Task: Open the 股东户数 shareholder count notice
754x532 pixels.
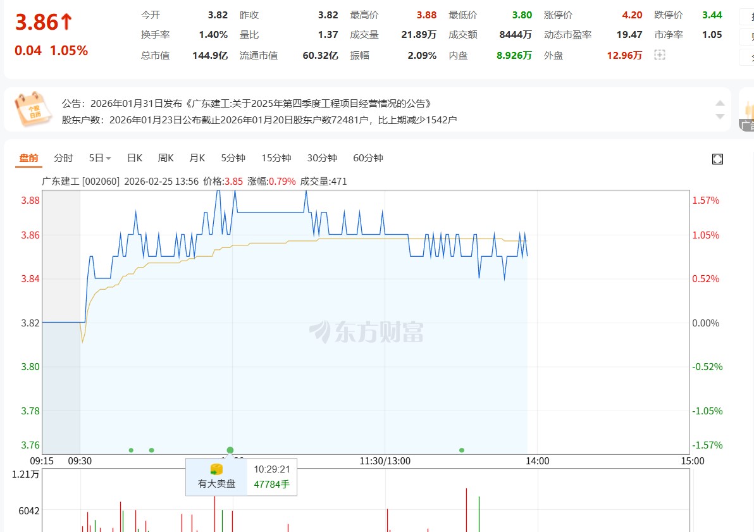Action: (x=259, y=120)
